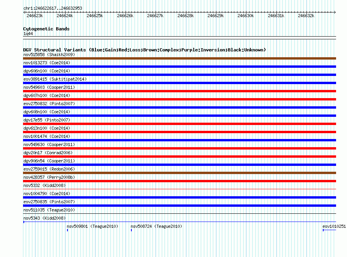Image resolution: width=347 pixels, height=257 pixels.
Task: Click nsv511035 (Teague2010) label
Action: tap(49, 210)
